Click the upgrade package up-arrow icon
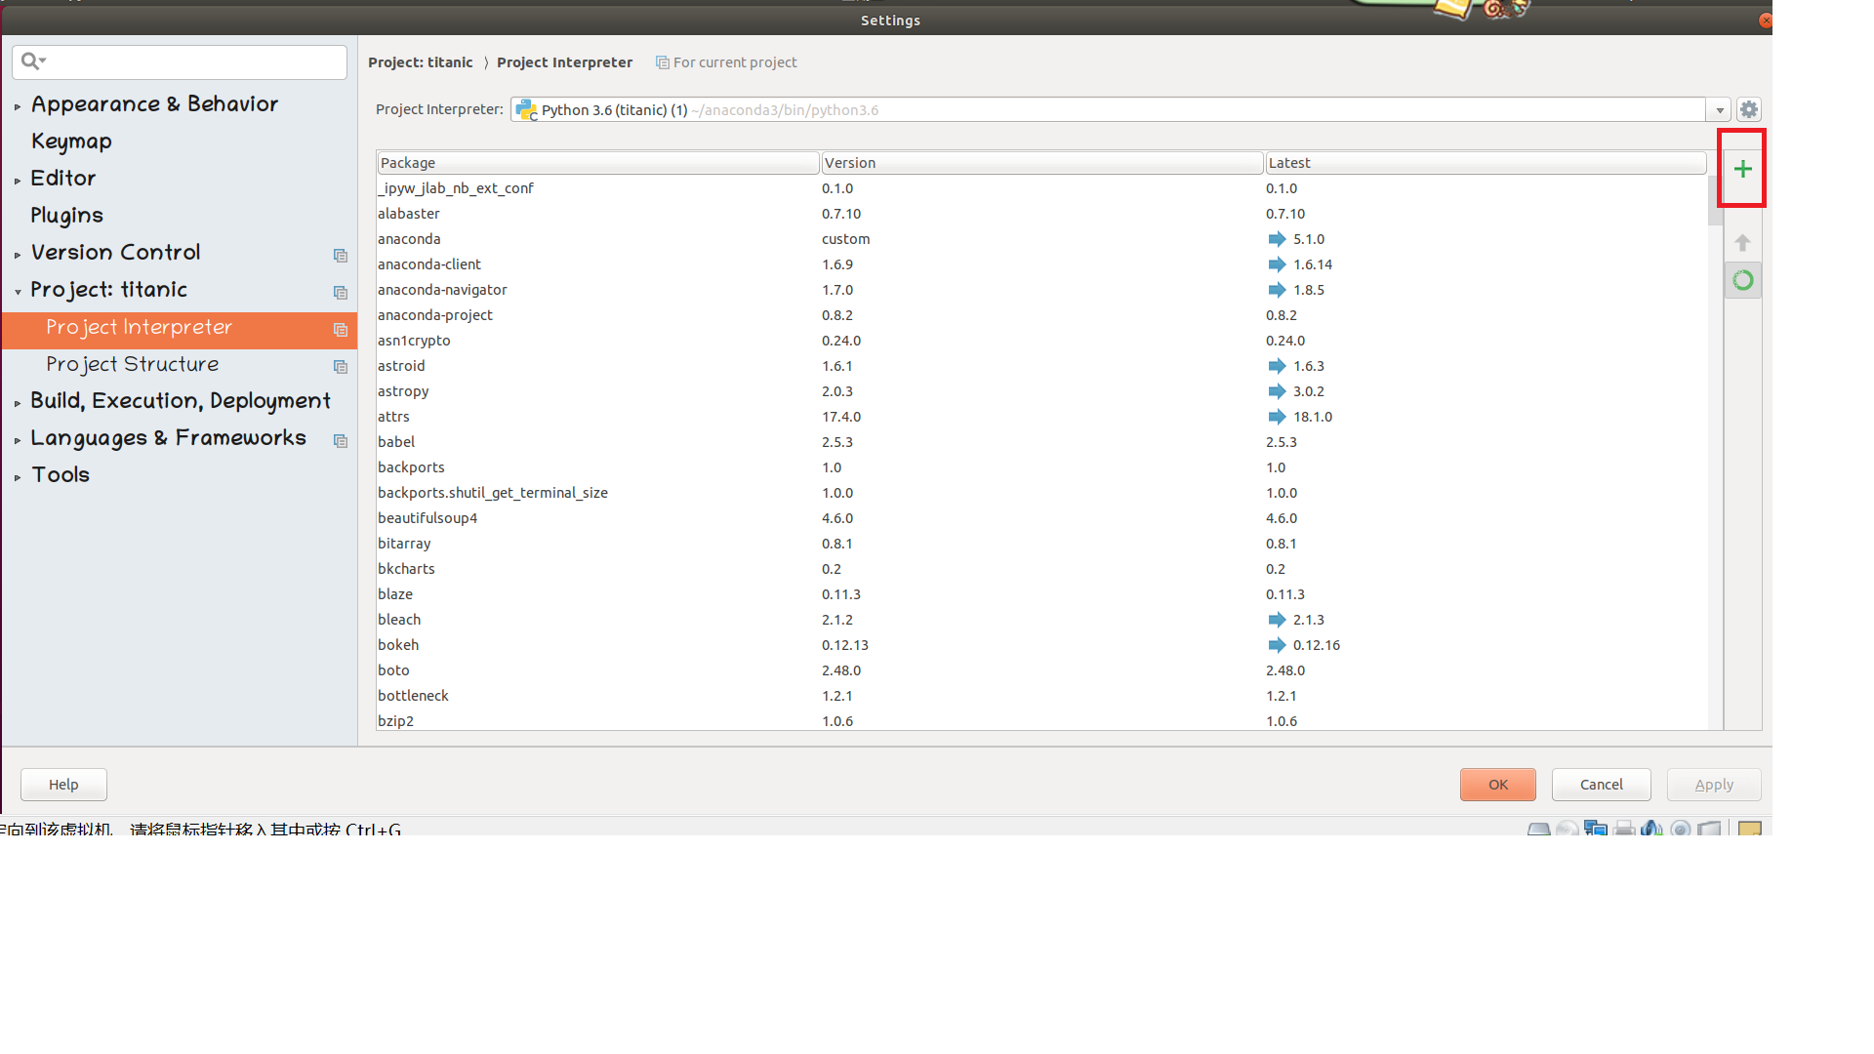 (x=1742, y=243)
